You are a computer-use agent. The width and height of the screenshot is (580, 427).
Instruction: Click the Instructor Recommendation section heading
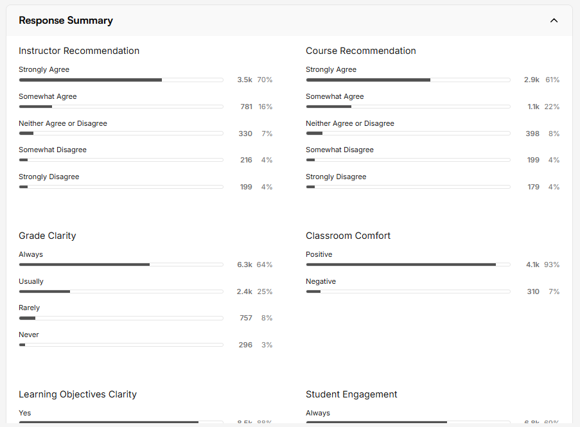click(x=79, y=51)
